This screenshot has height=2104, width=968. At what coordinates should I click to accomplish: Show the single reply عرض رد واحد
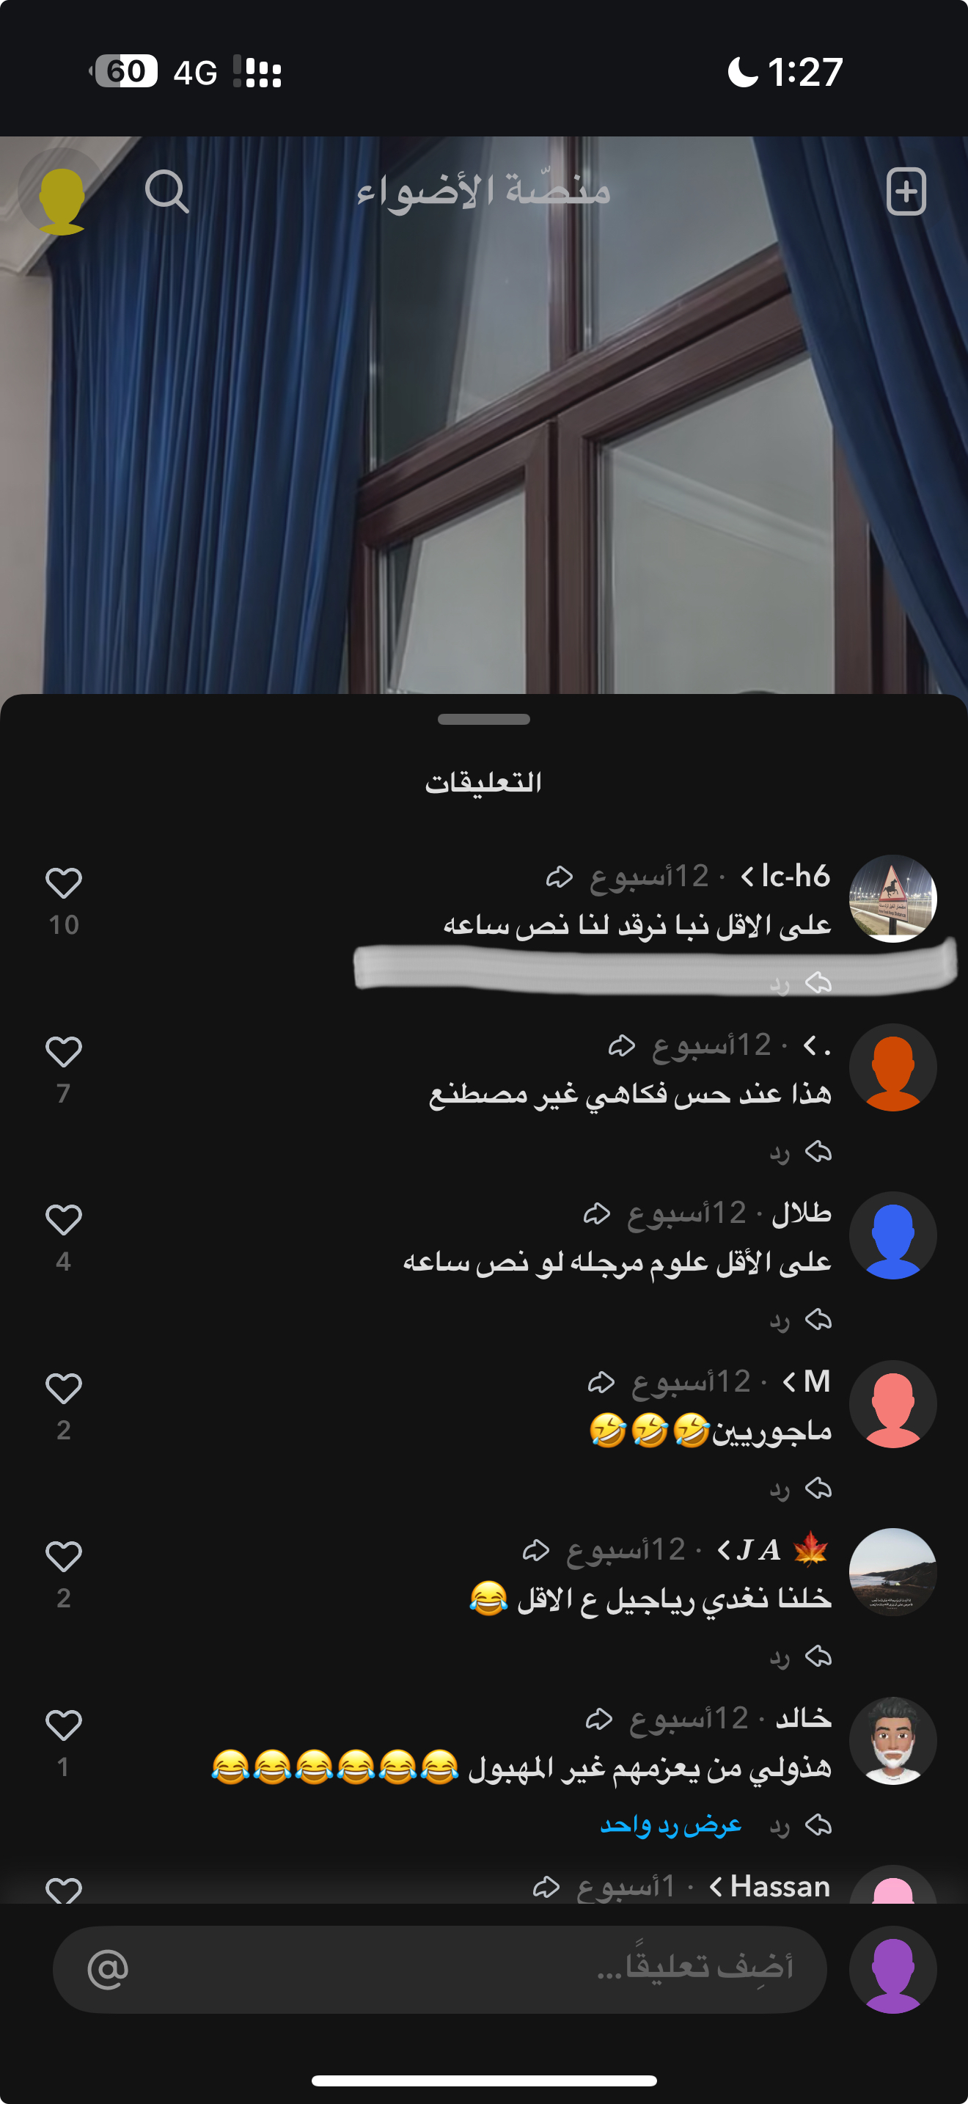671,1824
